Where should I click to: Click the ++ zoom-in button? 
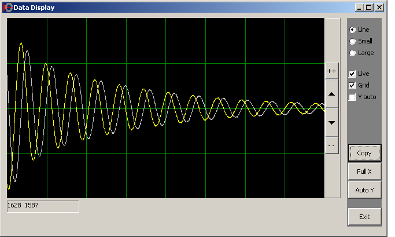pyautogui.click(x=331, y=71)
